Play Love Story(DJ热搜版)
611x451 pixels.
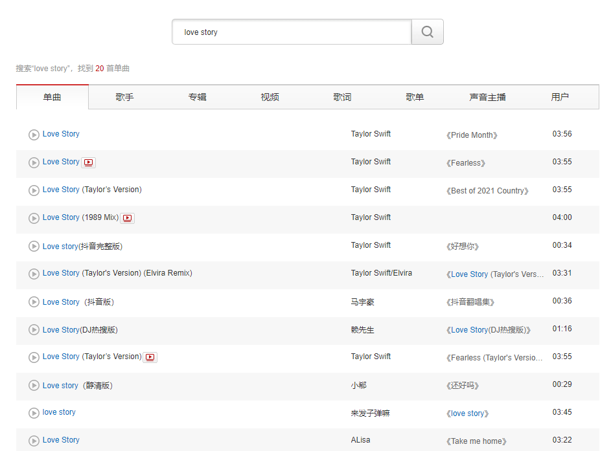pyautogui.click(x=34, y=329)
